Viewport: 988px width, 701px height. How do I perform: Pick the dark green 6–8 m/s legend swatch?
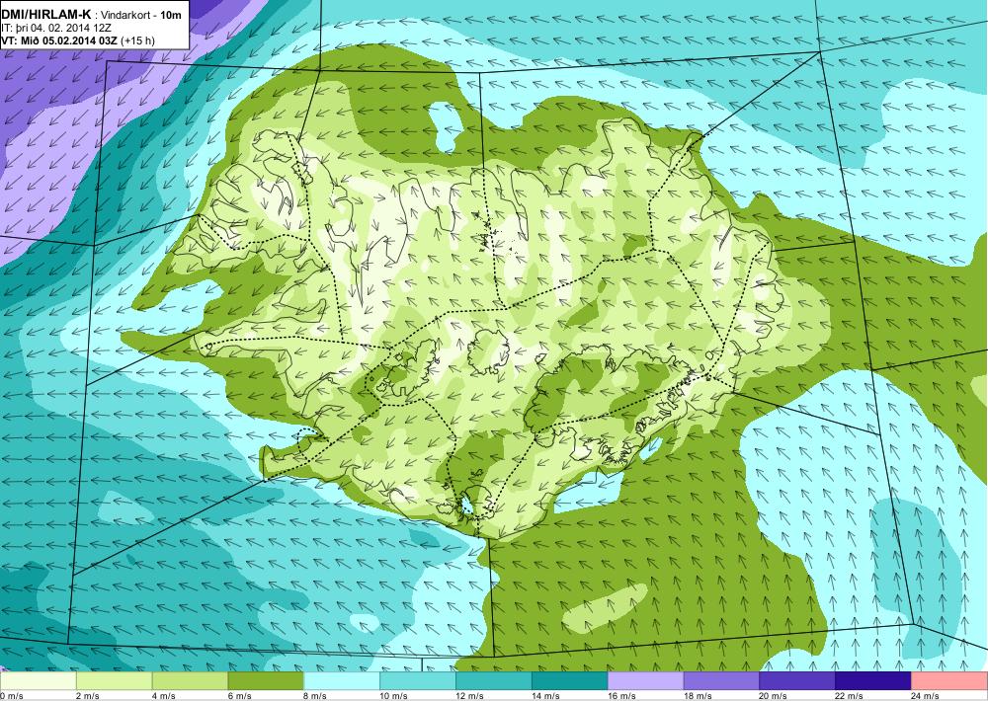[x=266, y=681]
